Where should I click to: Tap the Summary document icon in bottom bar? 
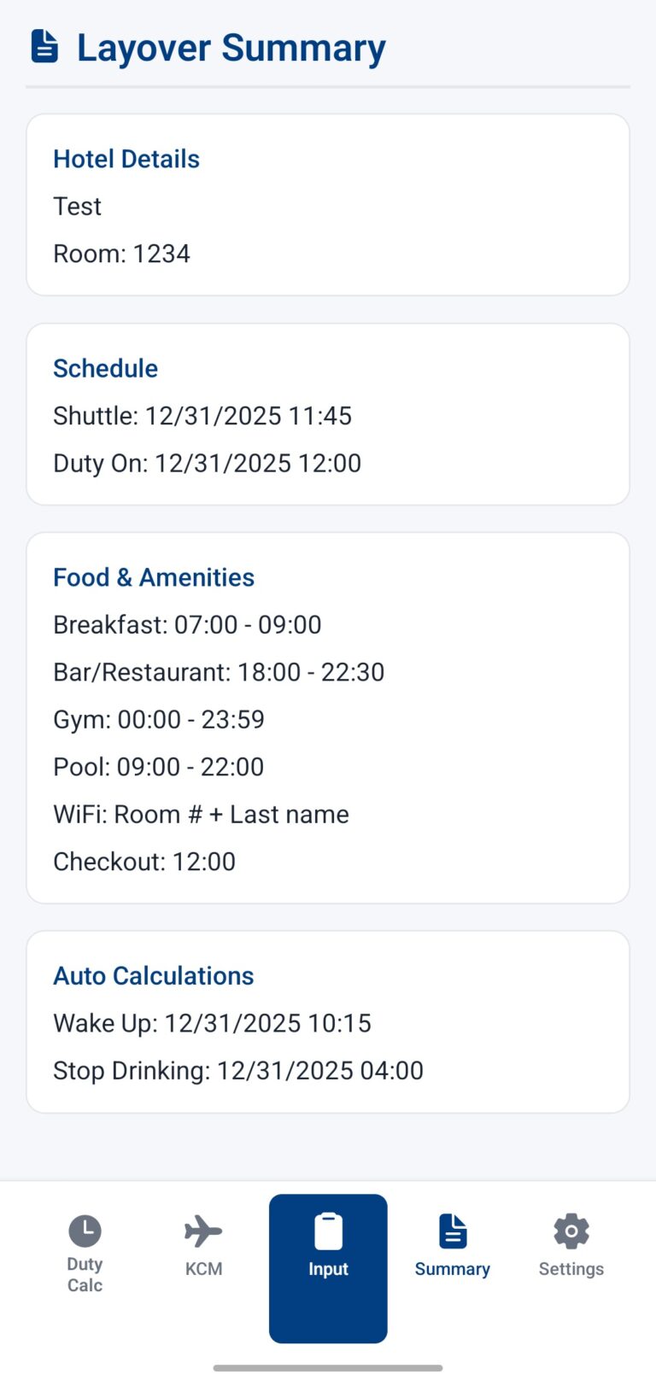(x=453, y=1231)
